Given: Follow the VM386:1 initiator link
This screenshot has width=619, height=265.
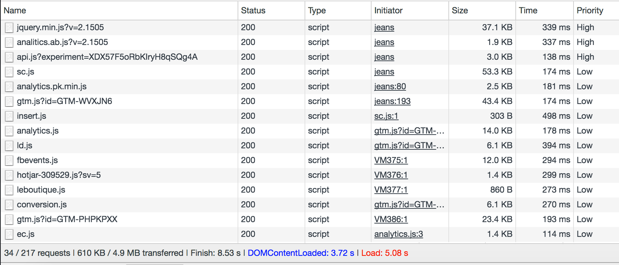Looking at the screenshot, I should click(x=391, y=219).
